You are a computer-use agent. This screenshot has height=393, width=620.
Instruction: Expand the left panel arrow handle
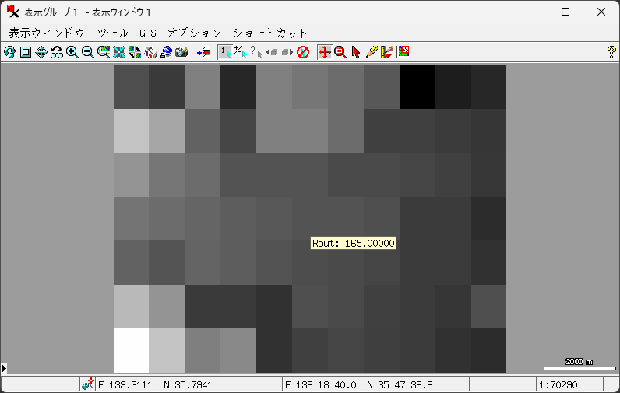pyautogui.click(x=4, y=367)
